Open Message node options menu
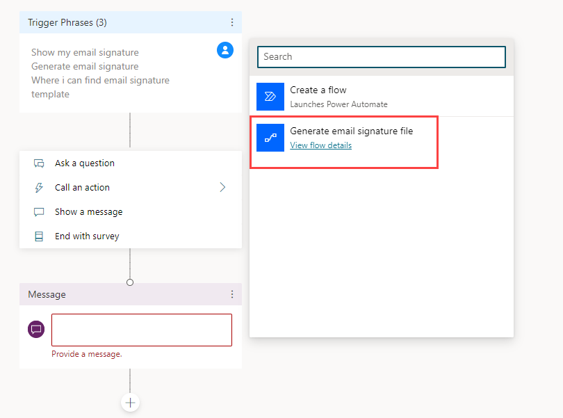Image resolution: width=563 pixels, height=418 pixels. (232, 294)
